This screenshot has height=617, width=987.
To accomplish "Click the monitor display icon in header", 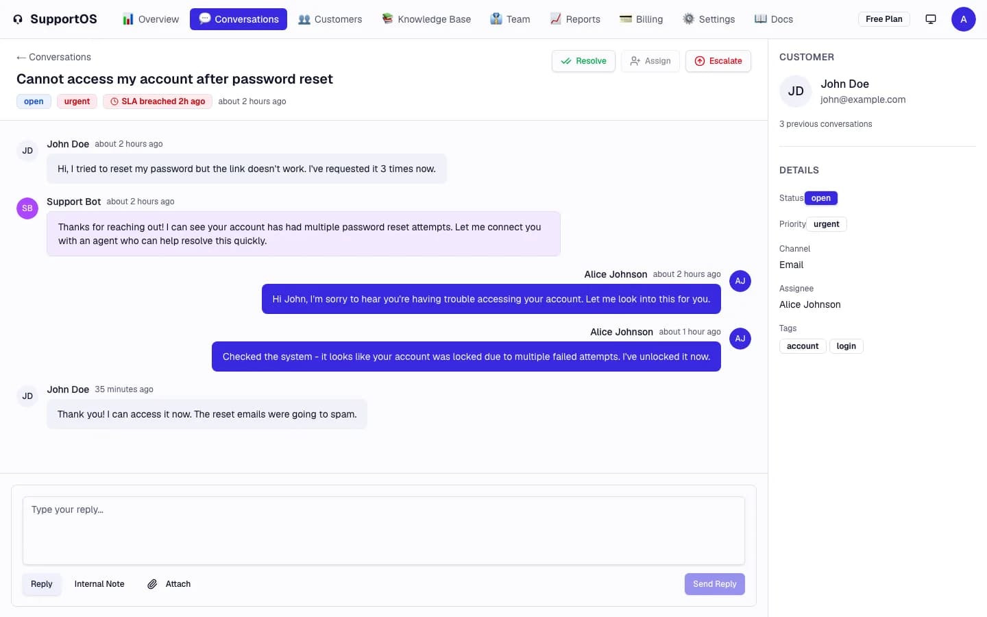I will coord(931,19).
